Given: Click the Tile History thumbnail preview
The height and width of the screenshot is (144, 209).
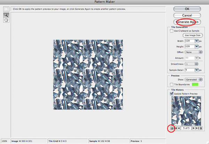Looking at the screenshot, I should click(x=186, y=111).
